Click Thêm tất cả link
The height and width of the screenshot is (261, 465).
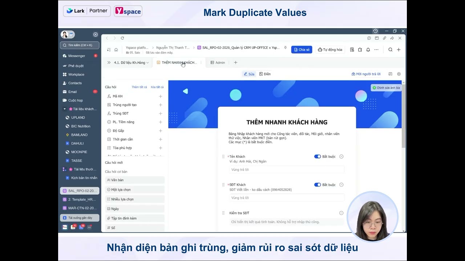[139, 87]
